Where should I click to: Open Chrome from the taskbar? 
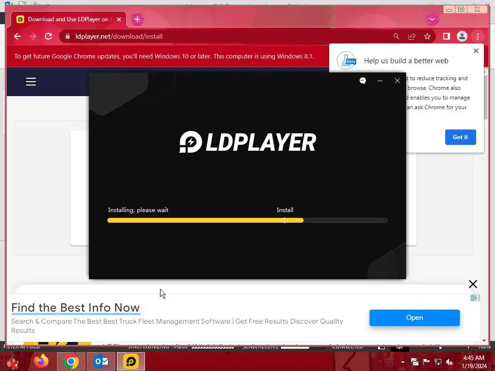pyautogui.click(x=71, y=361)
